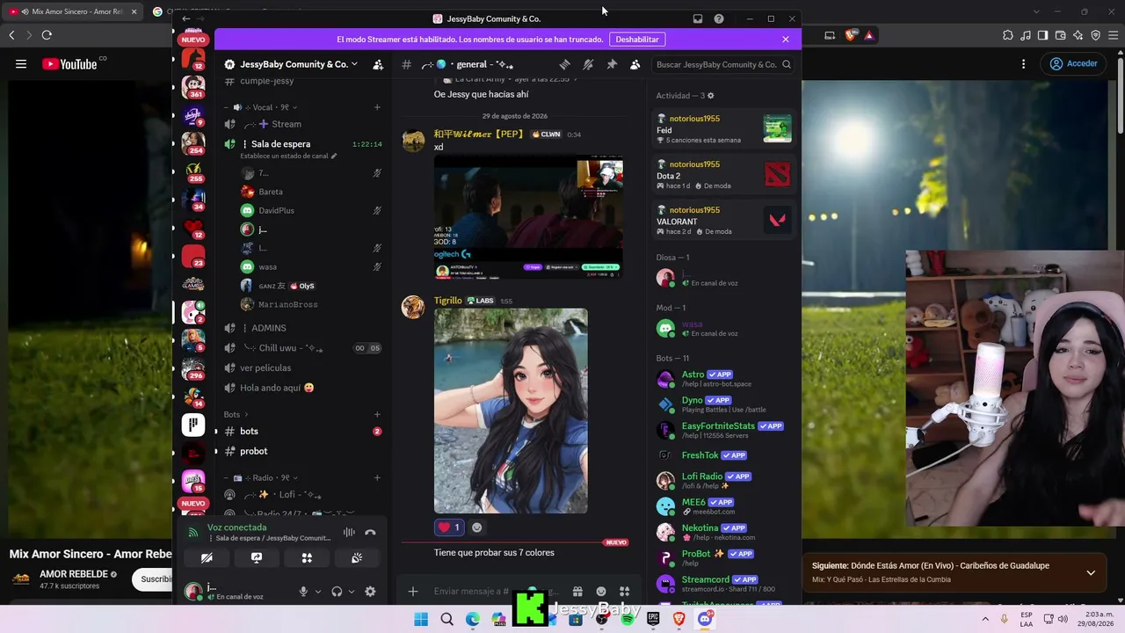
Task: Open the threads icon in channel header
Action: click(564, 64)
